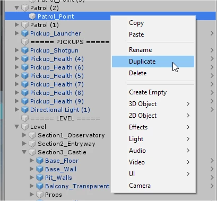This screenshot has height=201, width=217.
Task: Click the Directional Light (1) prefab icon
Action: (x=25, y=110)
